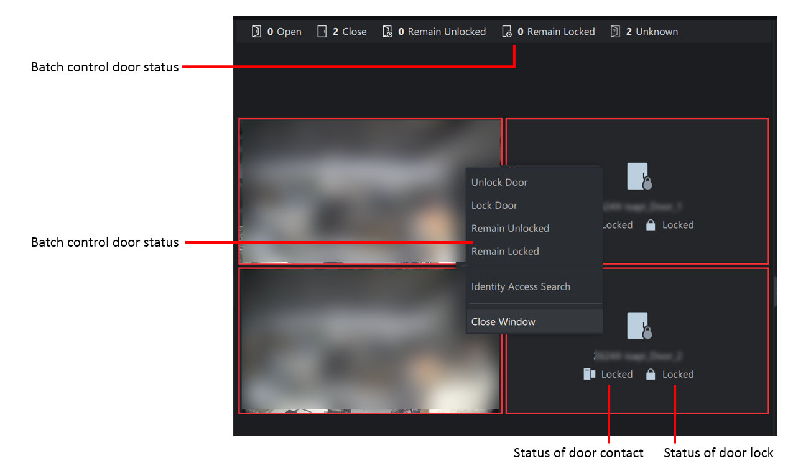The image size is (793, 471).
Task: Click the Close door status icon
Action: pyautogui.click(x=322, y=32)
